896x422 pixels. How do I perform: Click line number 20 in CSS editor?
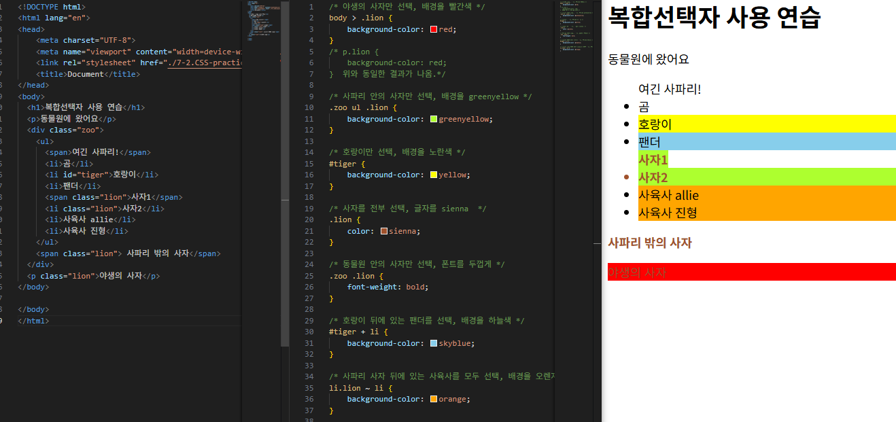click(x=309, y=219)
